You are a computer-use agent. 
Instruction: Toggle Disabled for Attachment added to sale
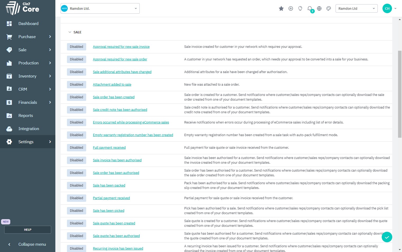pyautogui.click(x=76, y=85)
